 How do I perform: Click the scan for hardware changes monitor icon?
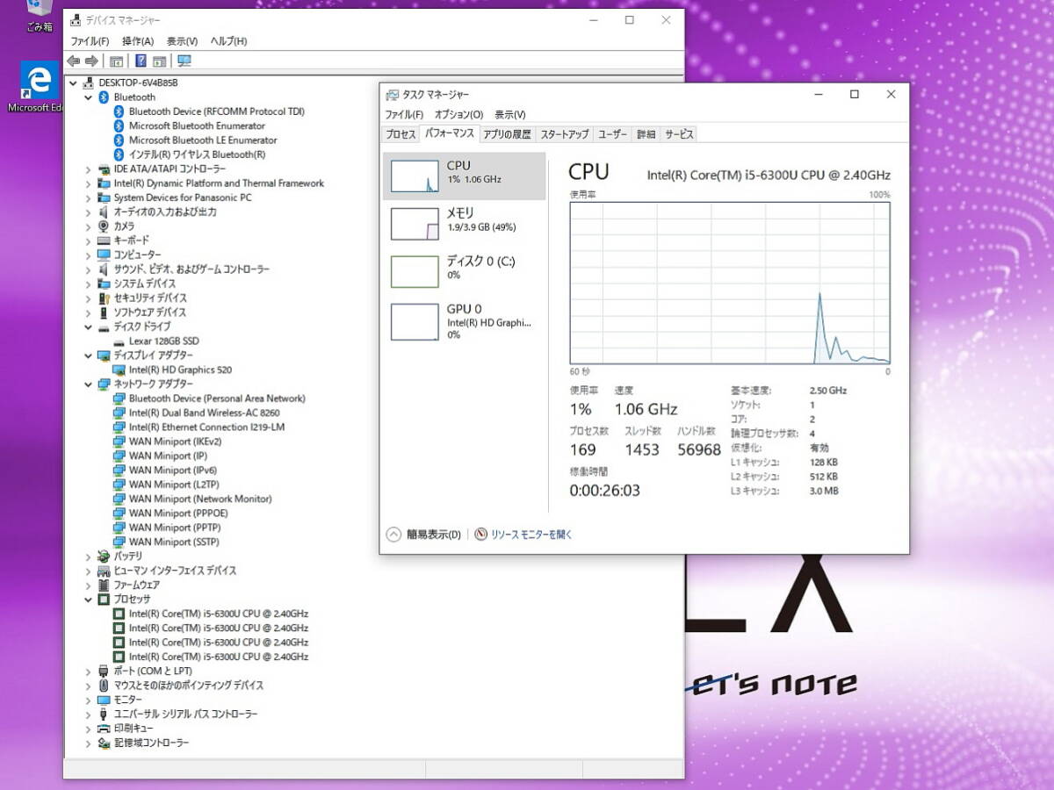tap(184, 61)
